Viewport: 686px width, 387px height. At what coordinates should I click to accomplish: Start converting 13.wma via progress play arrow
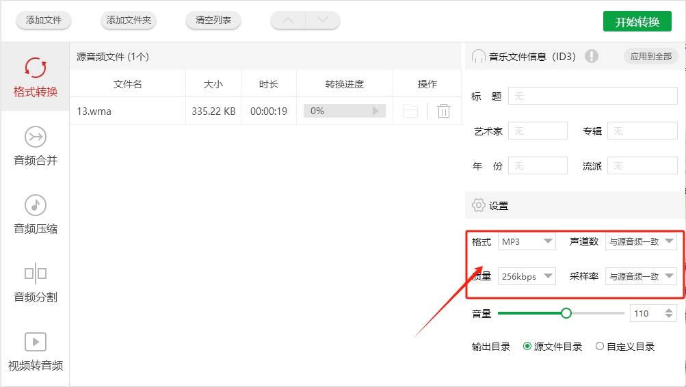[x=375, y=111]
